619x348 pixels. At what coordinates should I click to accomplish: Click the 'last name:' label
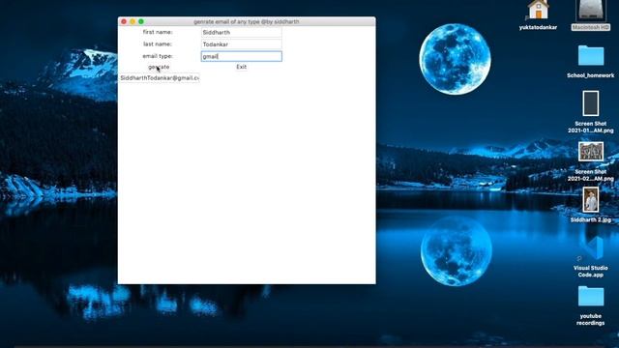(158, 44)
